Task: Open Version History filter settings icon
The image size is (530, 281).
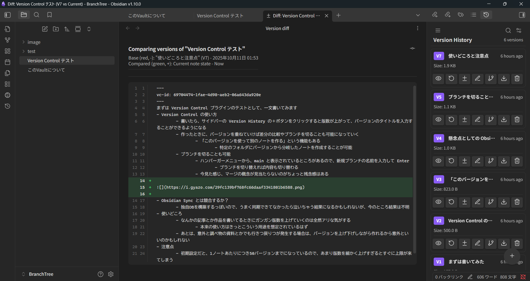Action: [519, 30]
